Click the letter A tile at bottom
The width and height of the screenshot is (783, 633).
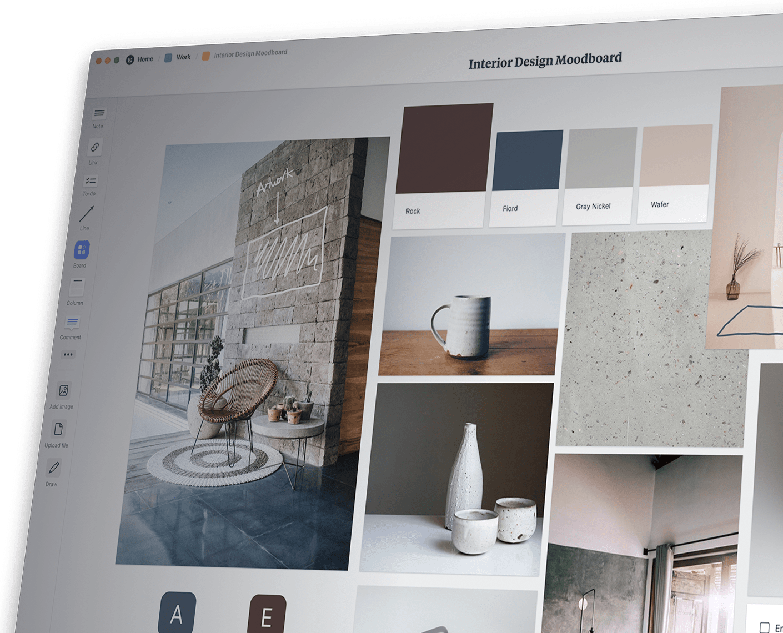(177, 614)
